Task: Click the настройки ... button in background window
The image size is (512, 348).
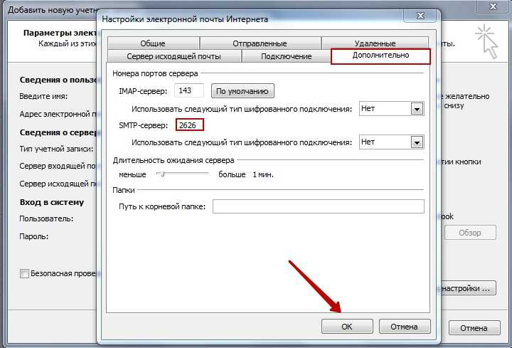Action: [467, 288]
